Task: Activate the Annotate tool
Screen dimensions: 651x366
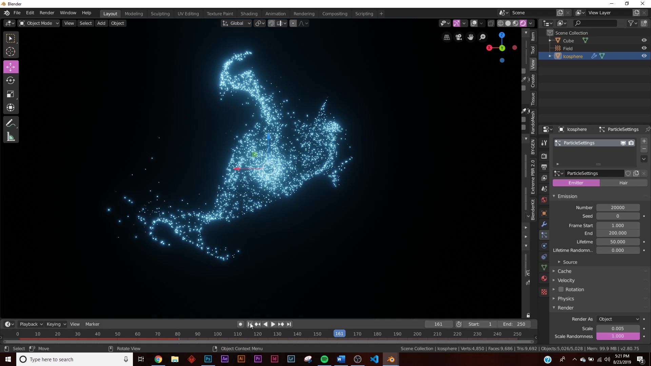Action: coord(11,123)
